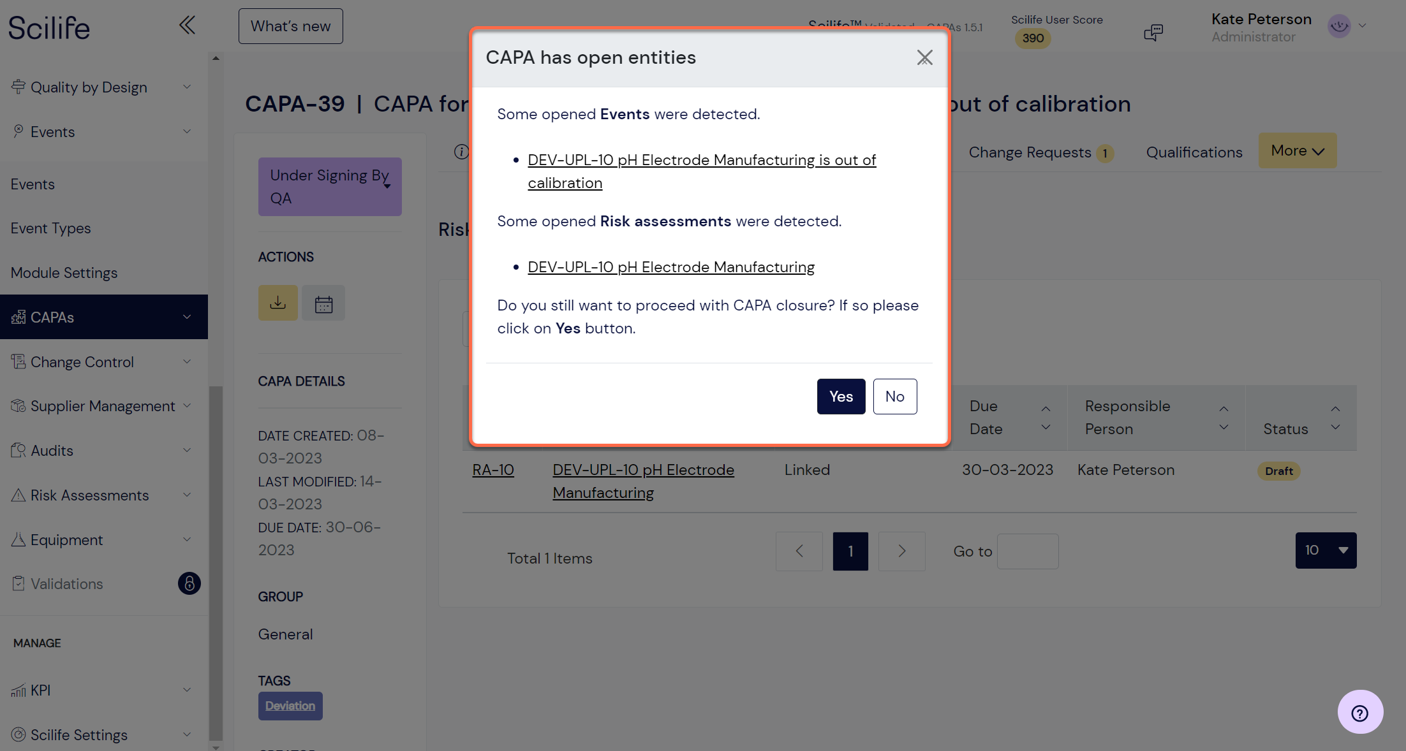Click the KPI chart icon
This screenshot has height=751, width=1406.
(x=18, y=690)
